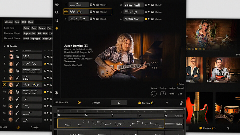Image resolution: width=240 pixels, height=135 pixels.
Task: Open Justin Derrico's artist profile icon
Action: pos(86,46)
